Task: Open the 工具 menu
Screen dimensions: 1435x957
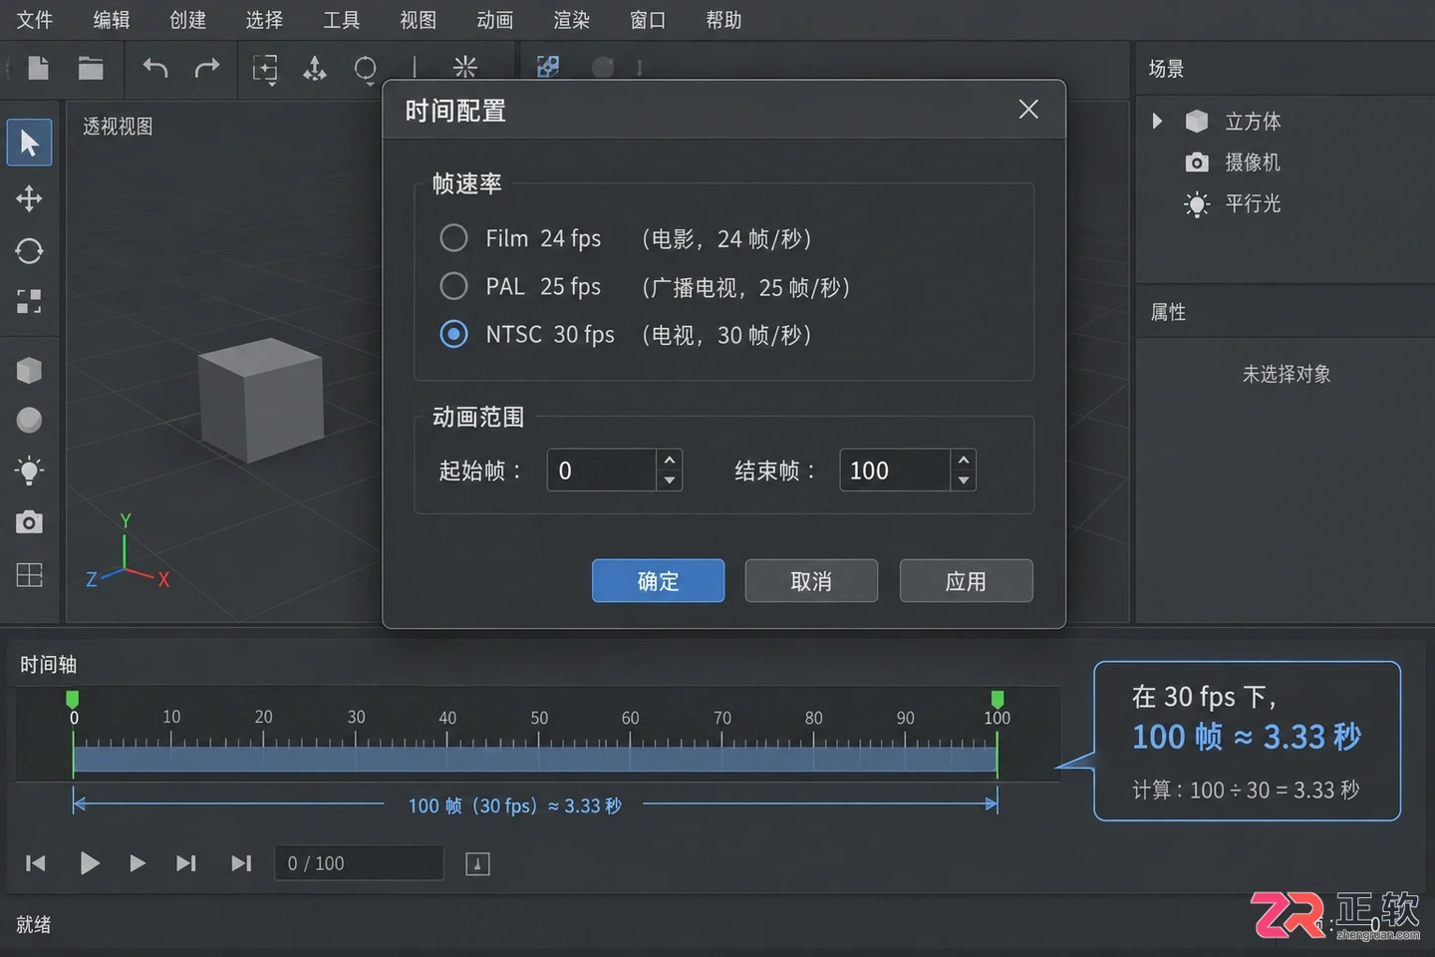Action: (342, 20)
